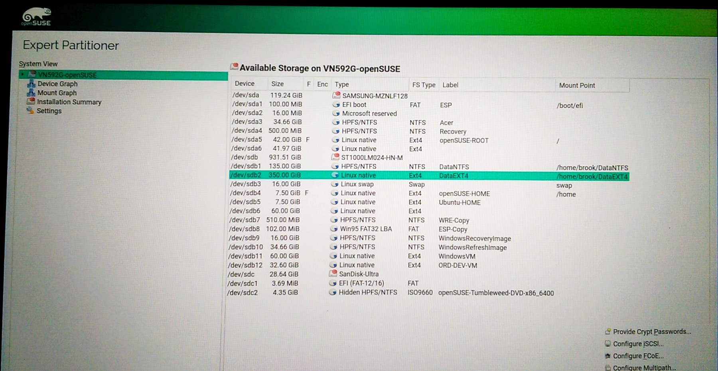Collapse the VN592G-openSUSE tree arrow
This screenshot has width=718, height=371.
tap(23, 75)
